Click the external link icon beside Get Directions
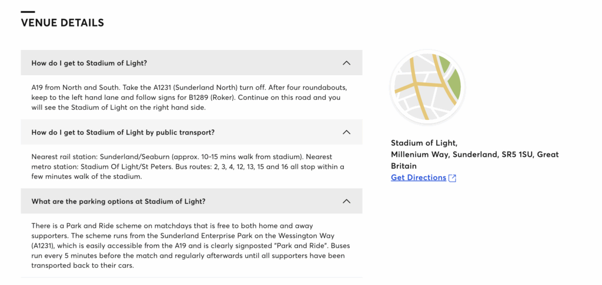Image resolution: width=602 pixels, height=285 pixels. 452,178
